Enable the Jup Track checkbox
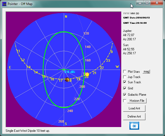 [x=125, y=77]
